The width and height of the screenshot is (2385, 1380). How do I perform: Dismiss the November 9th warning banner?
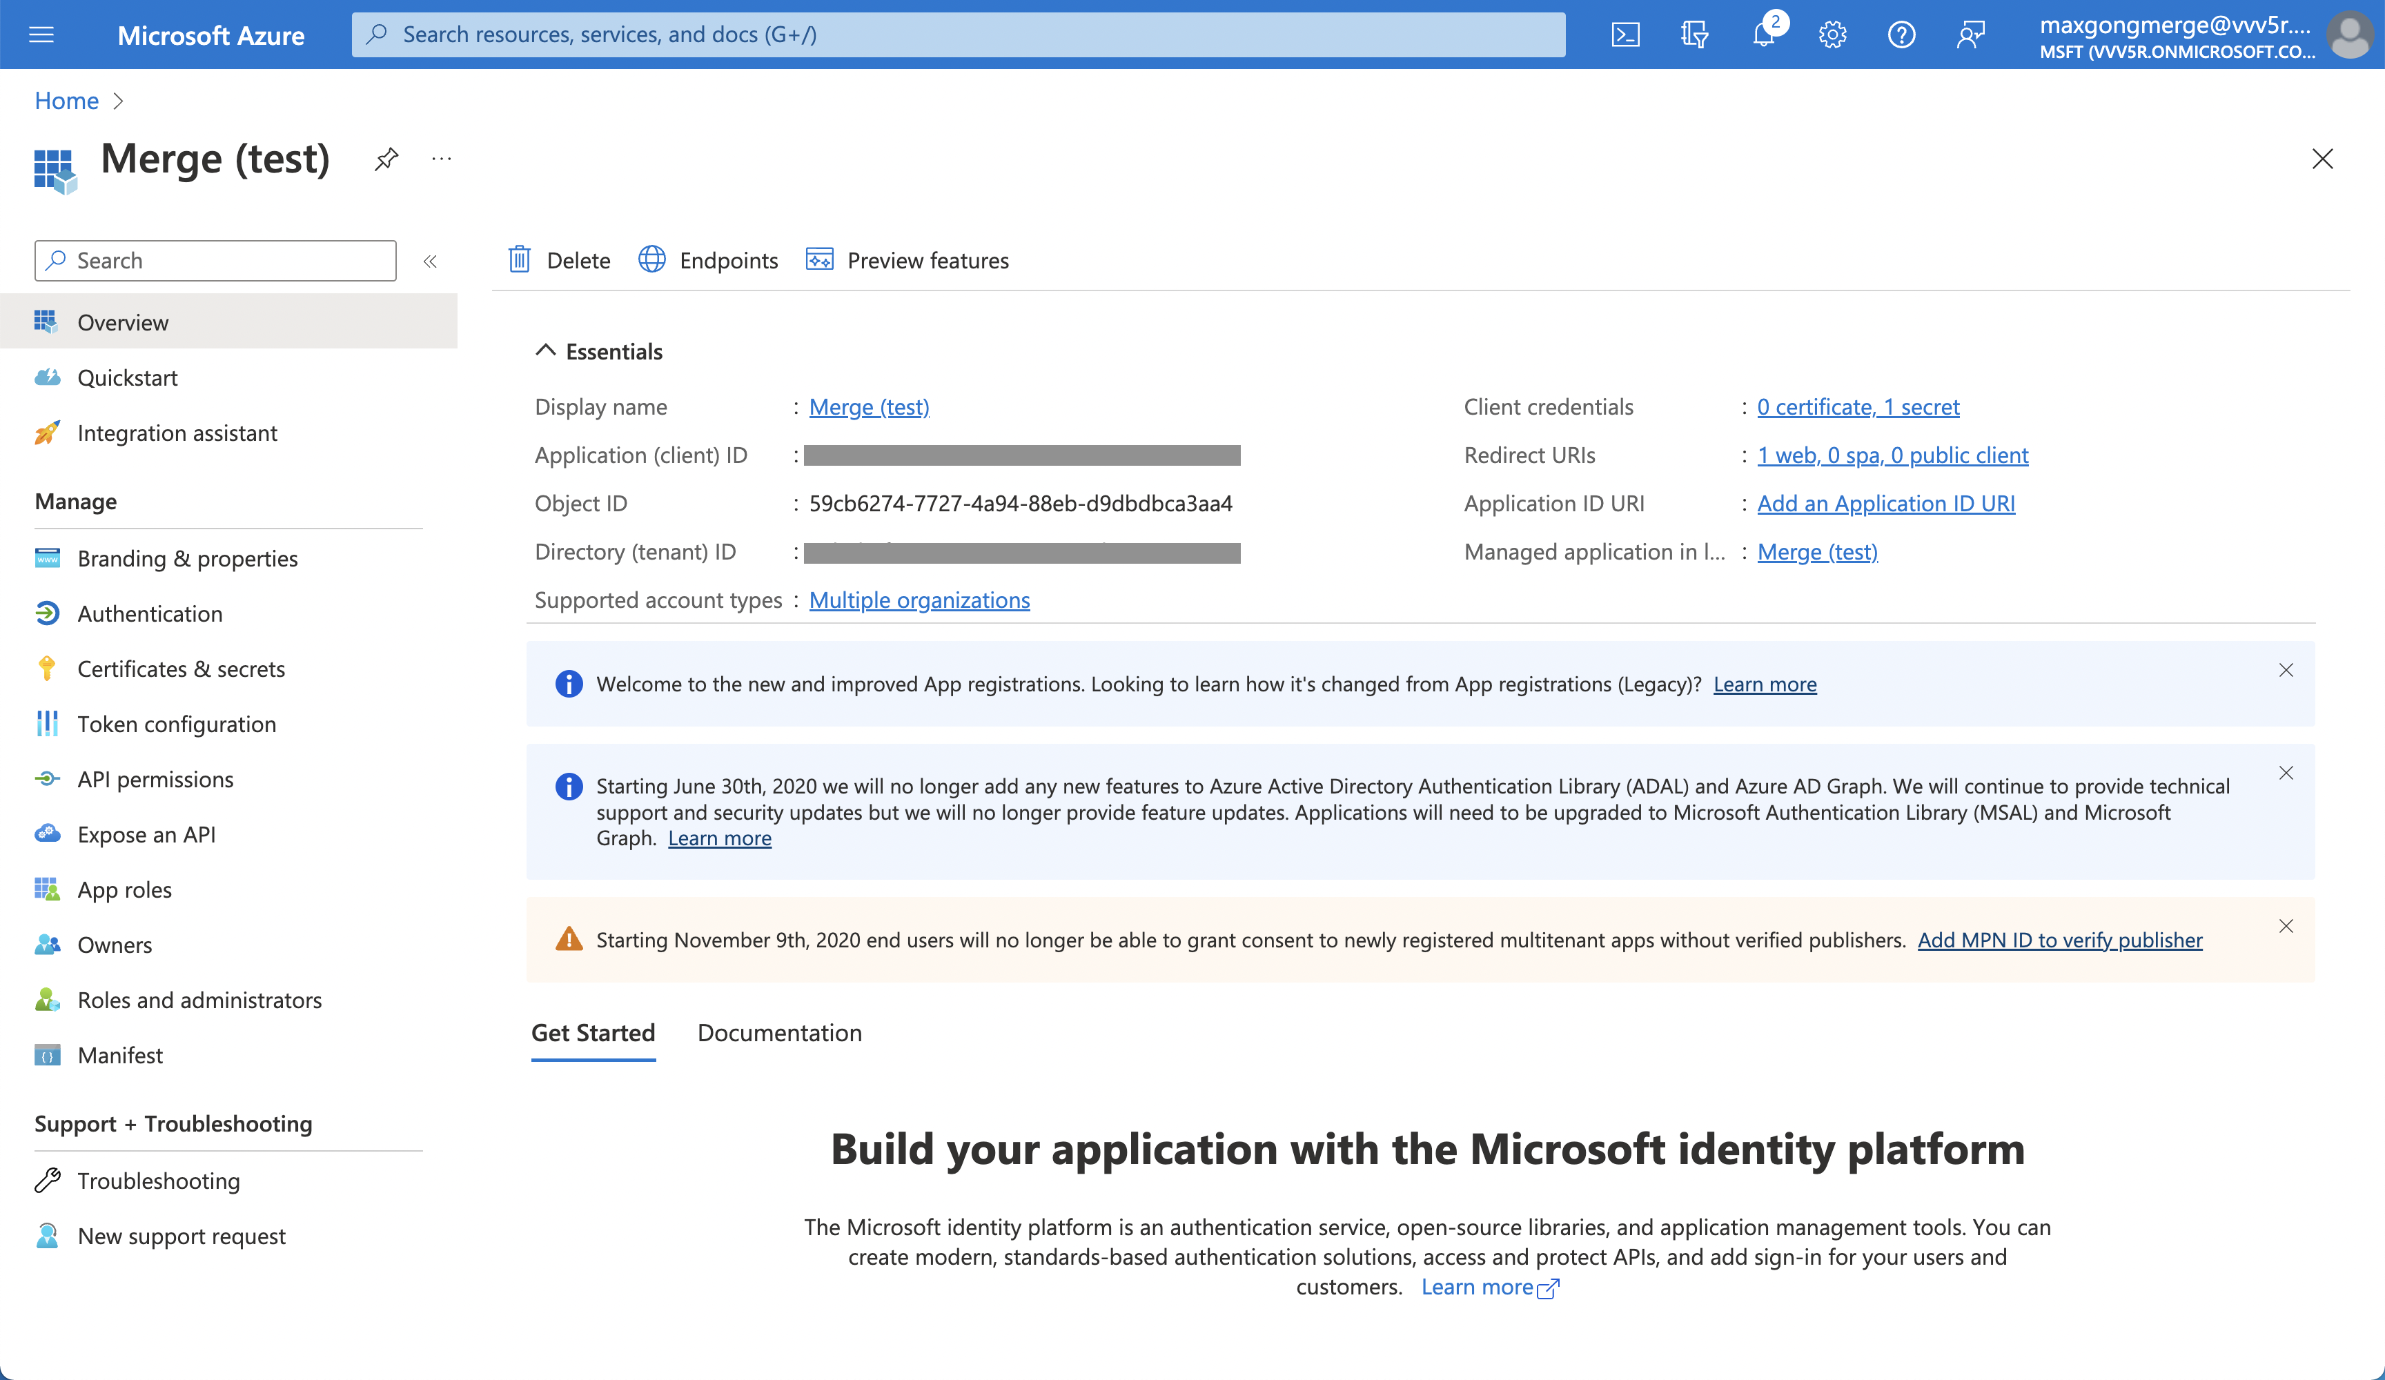pos(2286,926)
